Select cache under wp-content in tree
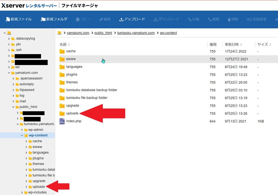Screen dimensions: 278x195 click(37, 141)
